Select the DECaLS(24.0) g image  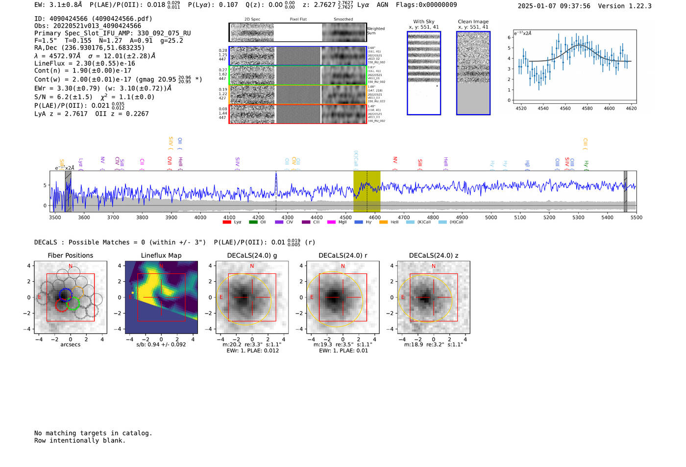252,297
